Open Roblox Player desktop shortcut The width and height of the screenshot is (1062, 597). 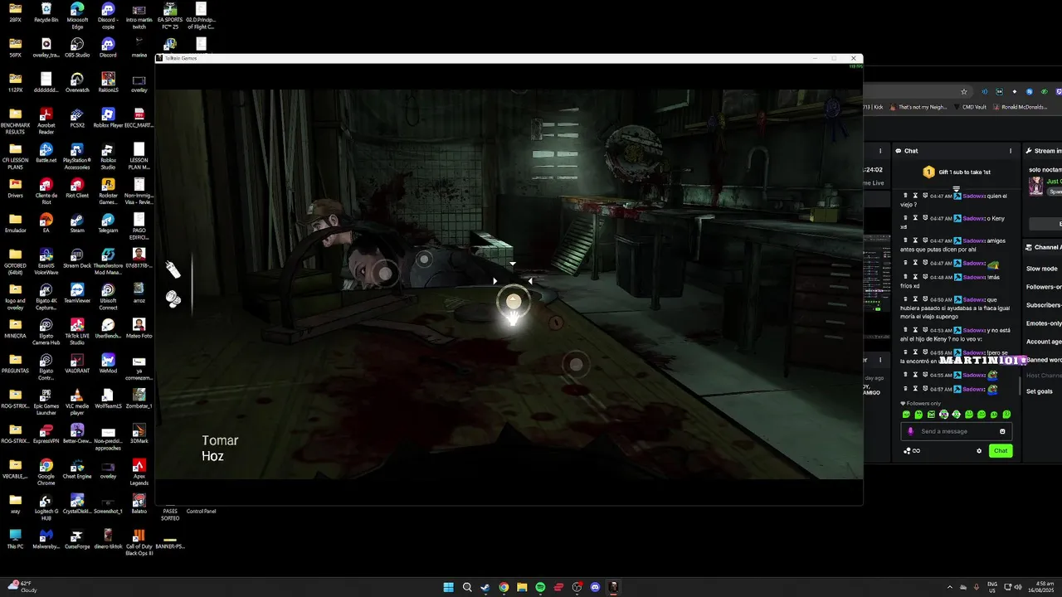(108, 118)
